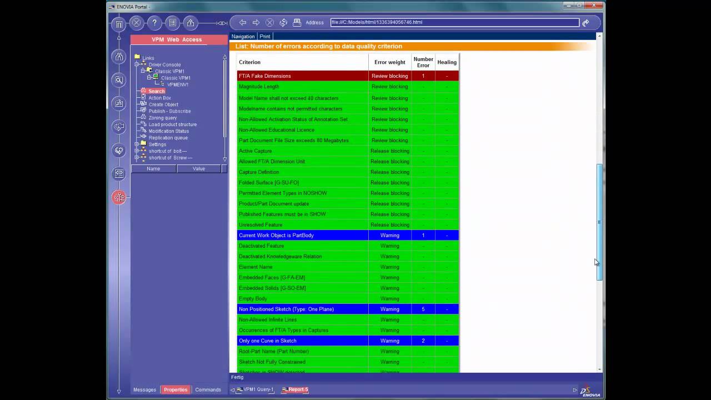Collapse the nested Classic VPM1 computer node
The height and width of the screenshot is (400, 711).
(x=149, y=78)
